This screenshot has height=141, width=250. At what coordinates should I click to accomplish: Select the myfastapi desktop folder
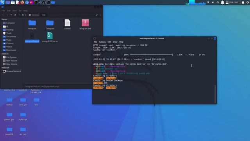pos(23,117)
